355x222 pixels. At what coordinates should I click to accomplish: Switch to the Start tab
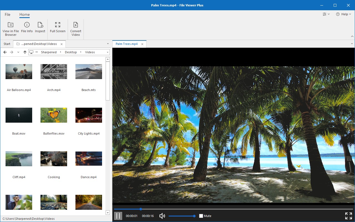click(7, 44)
